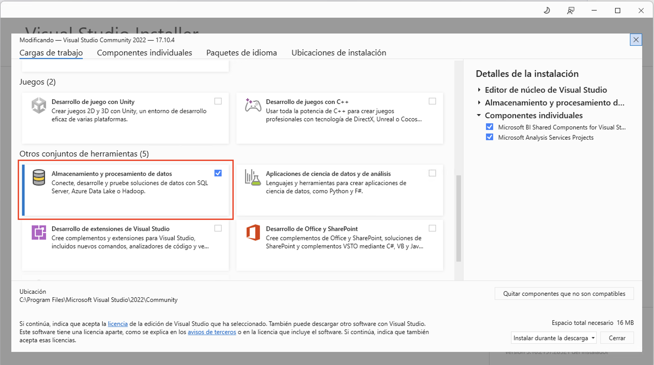Image resolution: width=654 pixels, height=365 pixels.
Task: Check Desarrollo de extensiones de Visual Studio
Action: click(x=218, y=228)
